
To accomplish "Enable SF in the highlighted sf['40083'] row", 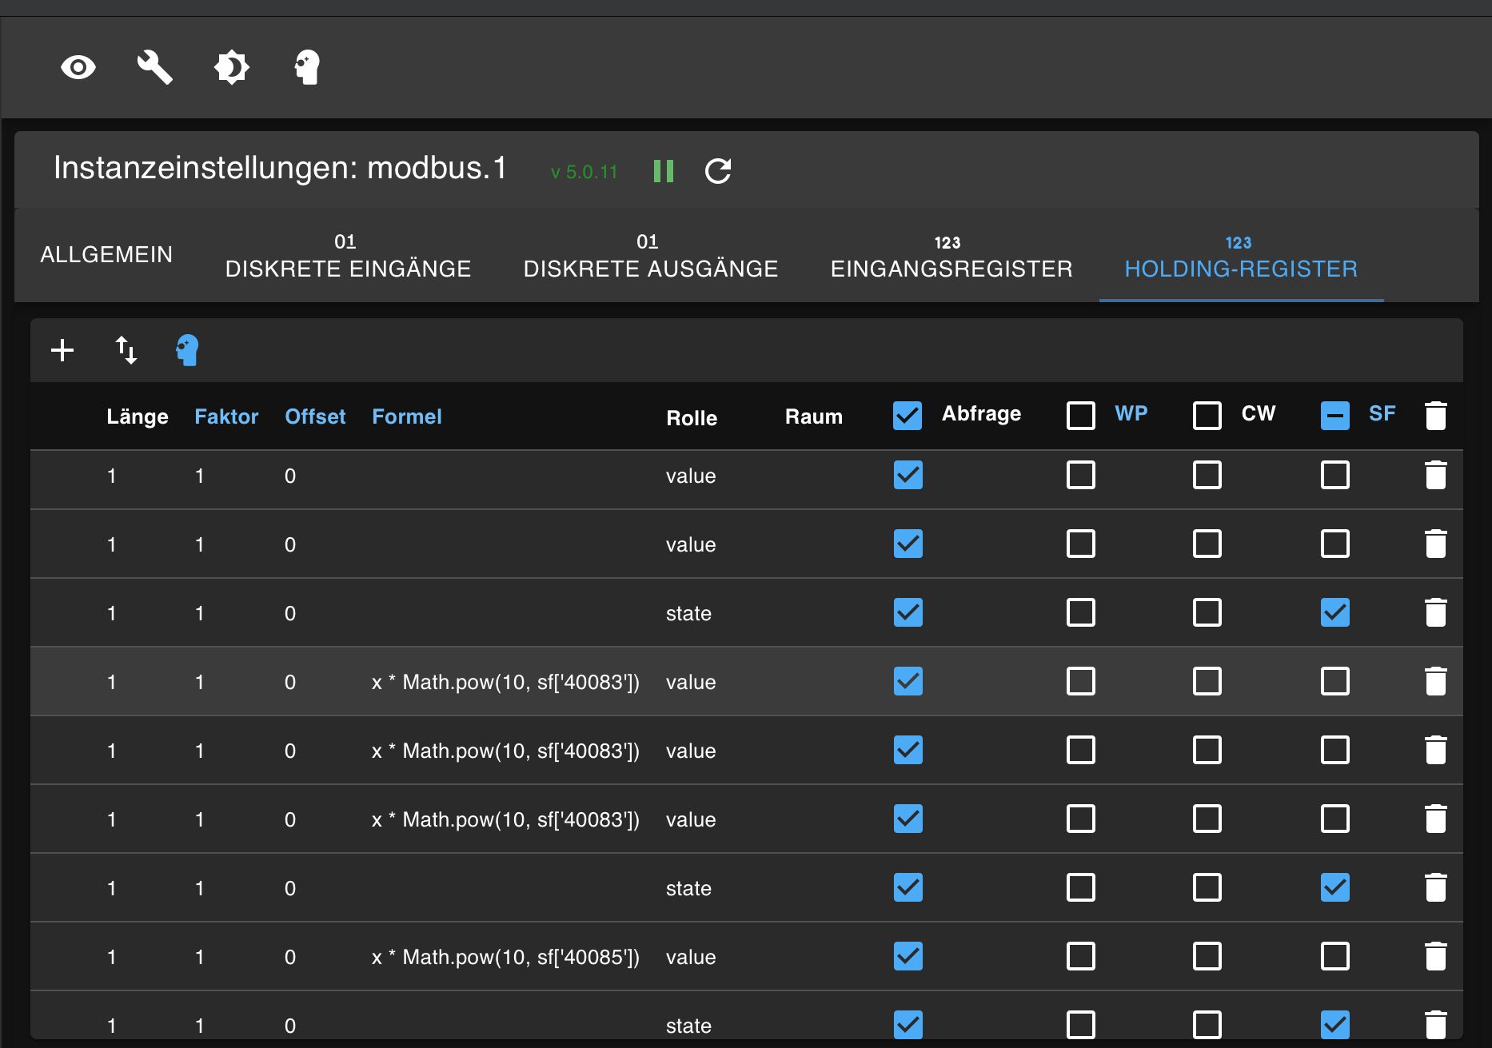I will tap(1335, 682).
